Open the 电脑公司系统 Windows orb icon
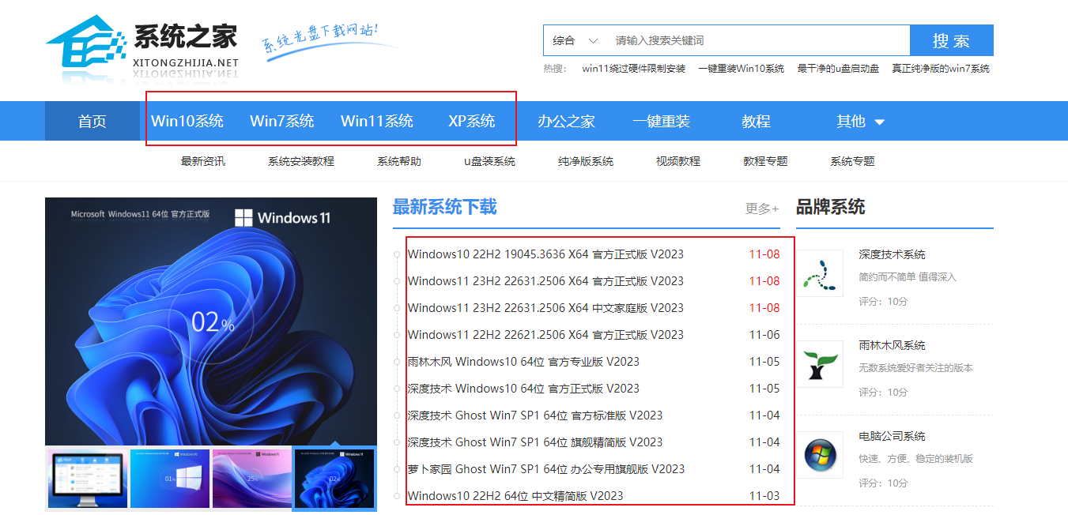This screenshot has width=1068, height=515. tap(820, 455)
